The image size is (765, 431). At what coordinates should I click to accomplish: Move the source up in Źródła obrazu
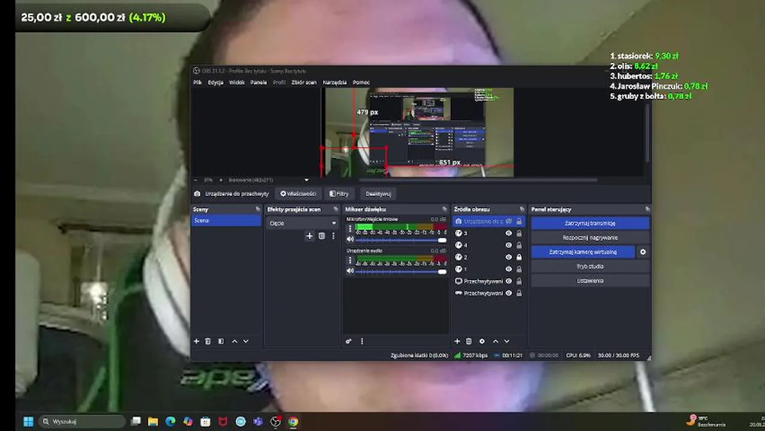pyautogui.click(x=496, y=341)
